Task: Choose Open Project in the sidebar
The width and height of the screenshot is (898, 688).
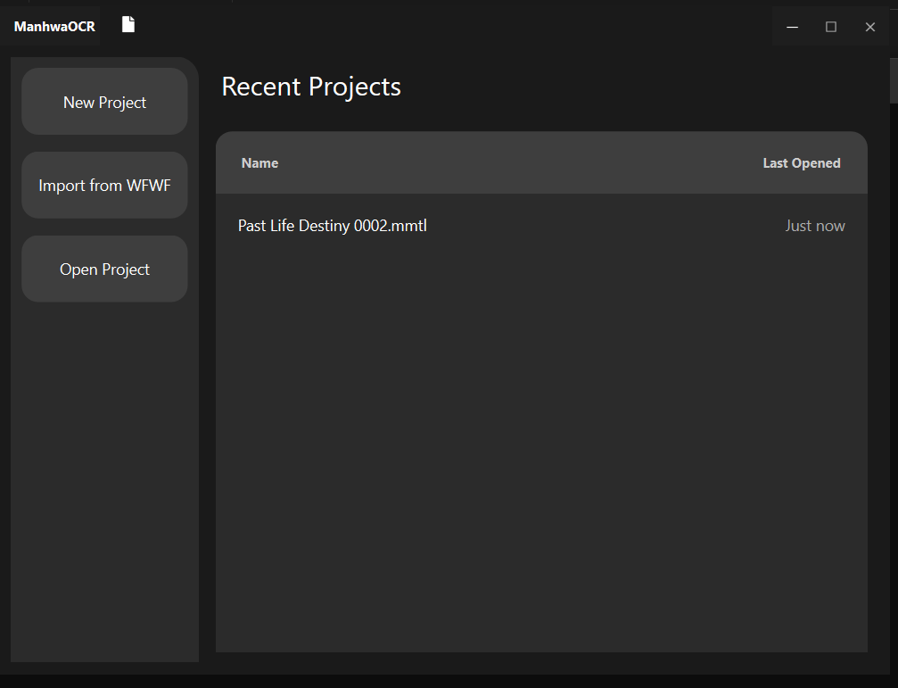Action: pyautogui.click(x=104, y=269)
